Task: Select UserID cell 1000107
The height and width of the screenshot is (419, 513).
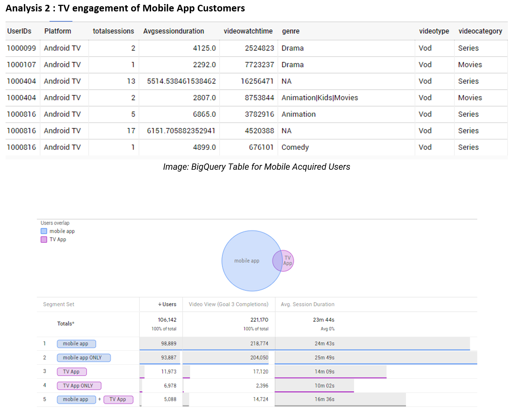Action: tap(21, 65)
